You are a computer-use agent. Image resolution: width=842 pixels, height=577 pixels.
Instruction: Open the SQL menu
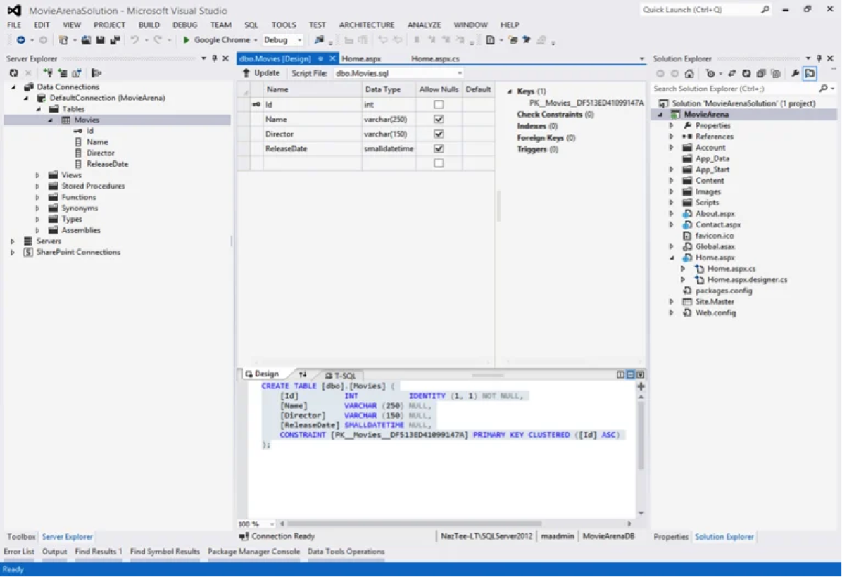251,25
